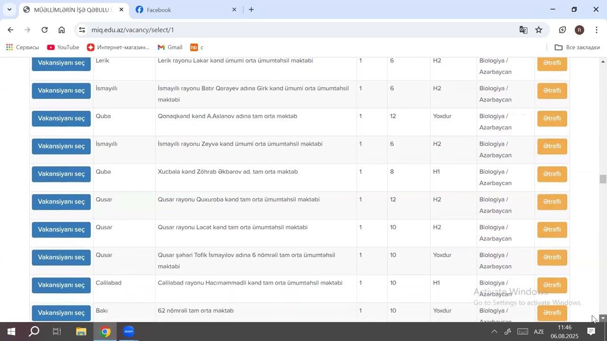607x341 pixels.
Task: Select vacancy for Girk kənd school
Action: click(x=61, y=90)
